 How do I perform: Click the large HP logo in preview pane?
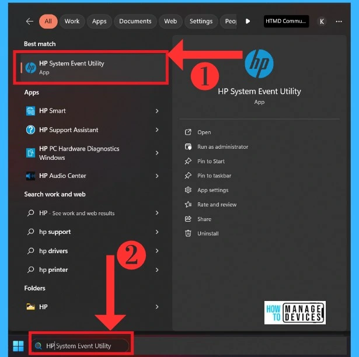pos(259,64)
